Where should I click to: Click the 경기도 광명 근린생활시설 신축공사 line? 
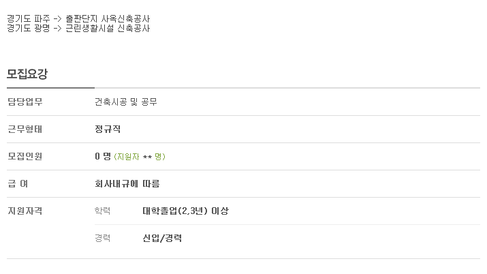pyautogui.click(x=78, y=28)
